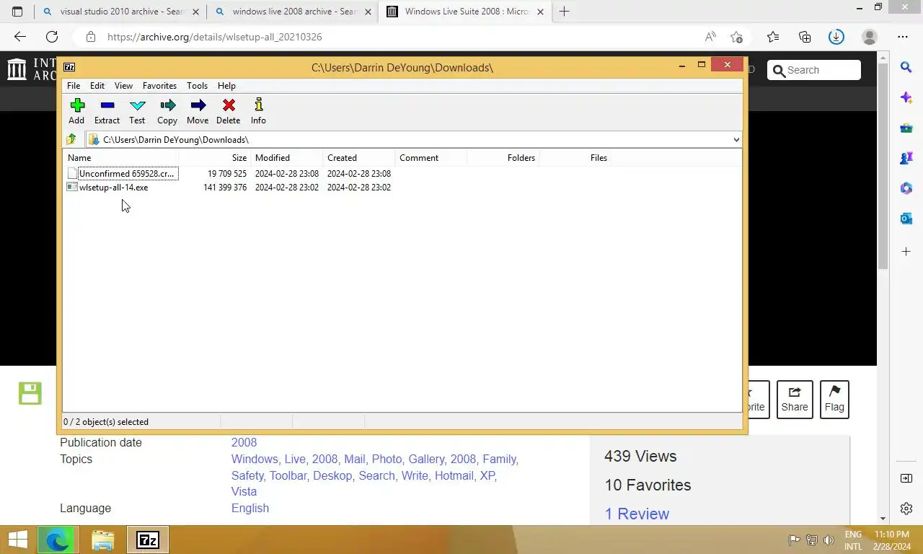The height and width of the screenshot is (554, 923).
Task: Run Test from the 7-Zip toolbar
Action: point(137,111)
